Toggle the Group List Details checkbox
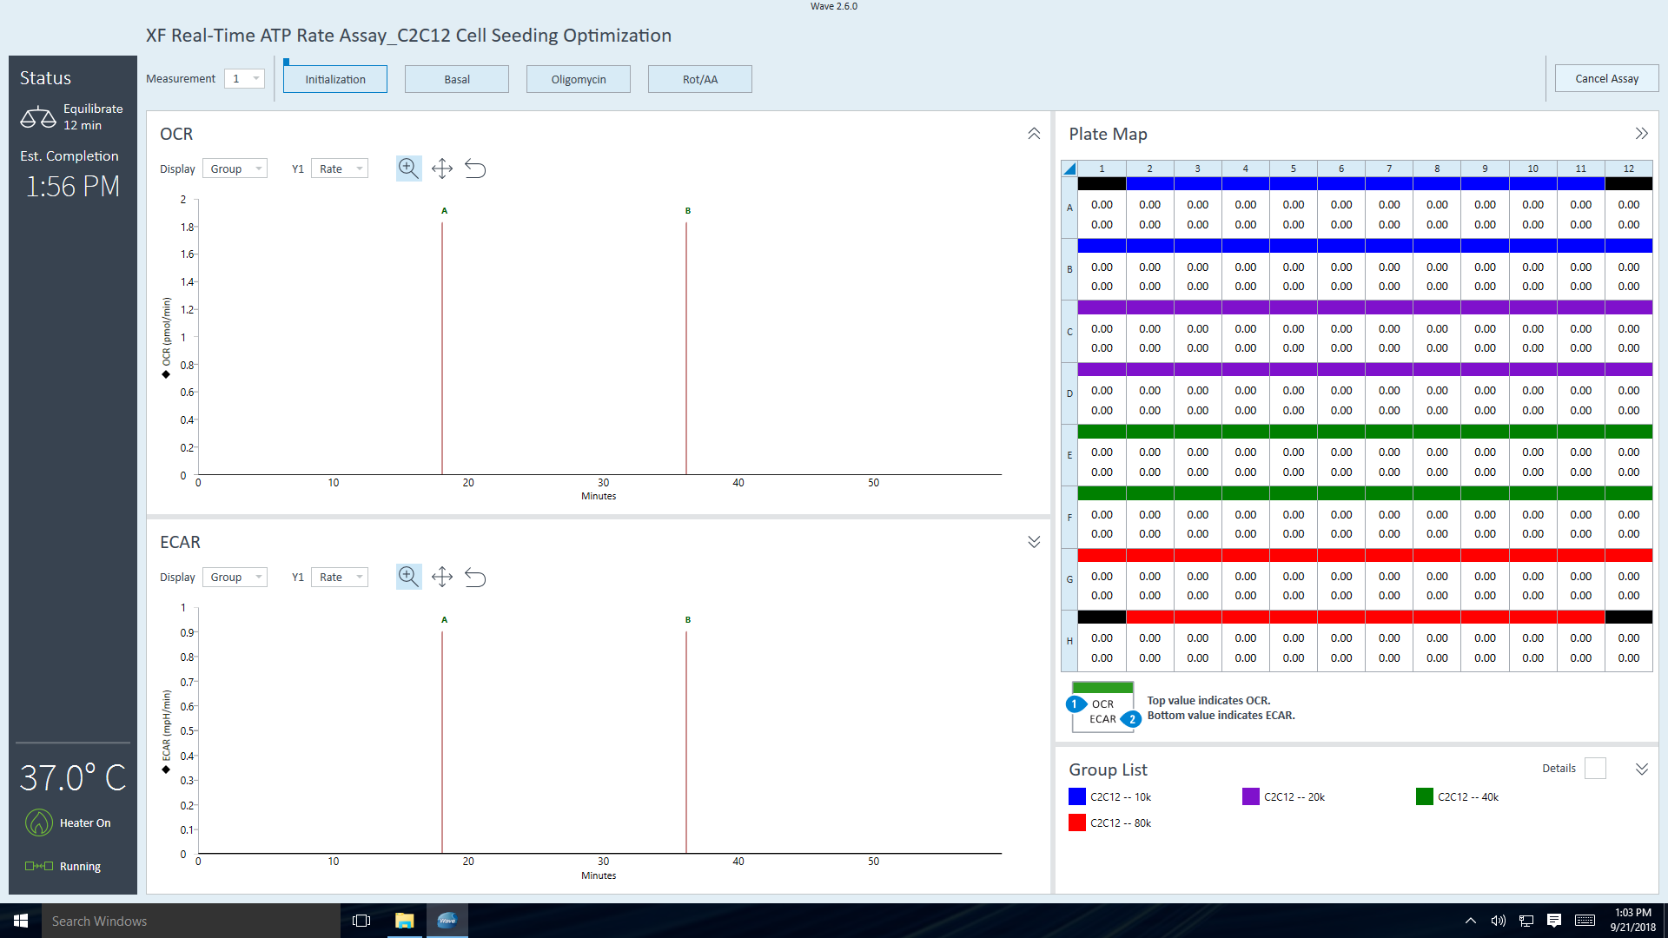The width and height of the screenshot is (1668, 938). pyautogui.click(x=1595, y=769)
